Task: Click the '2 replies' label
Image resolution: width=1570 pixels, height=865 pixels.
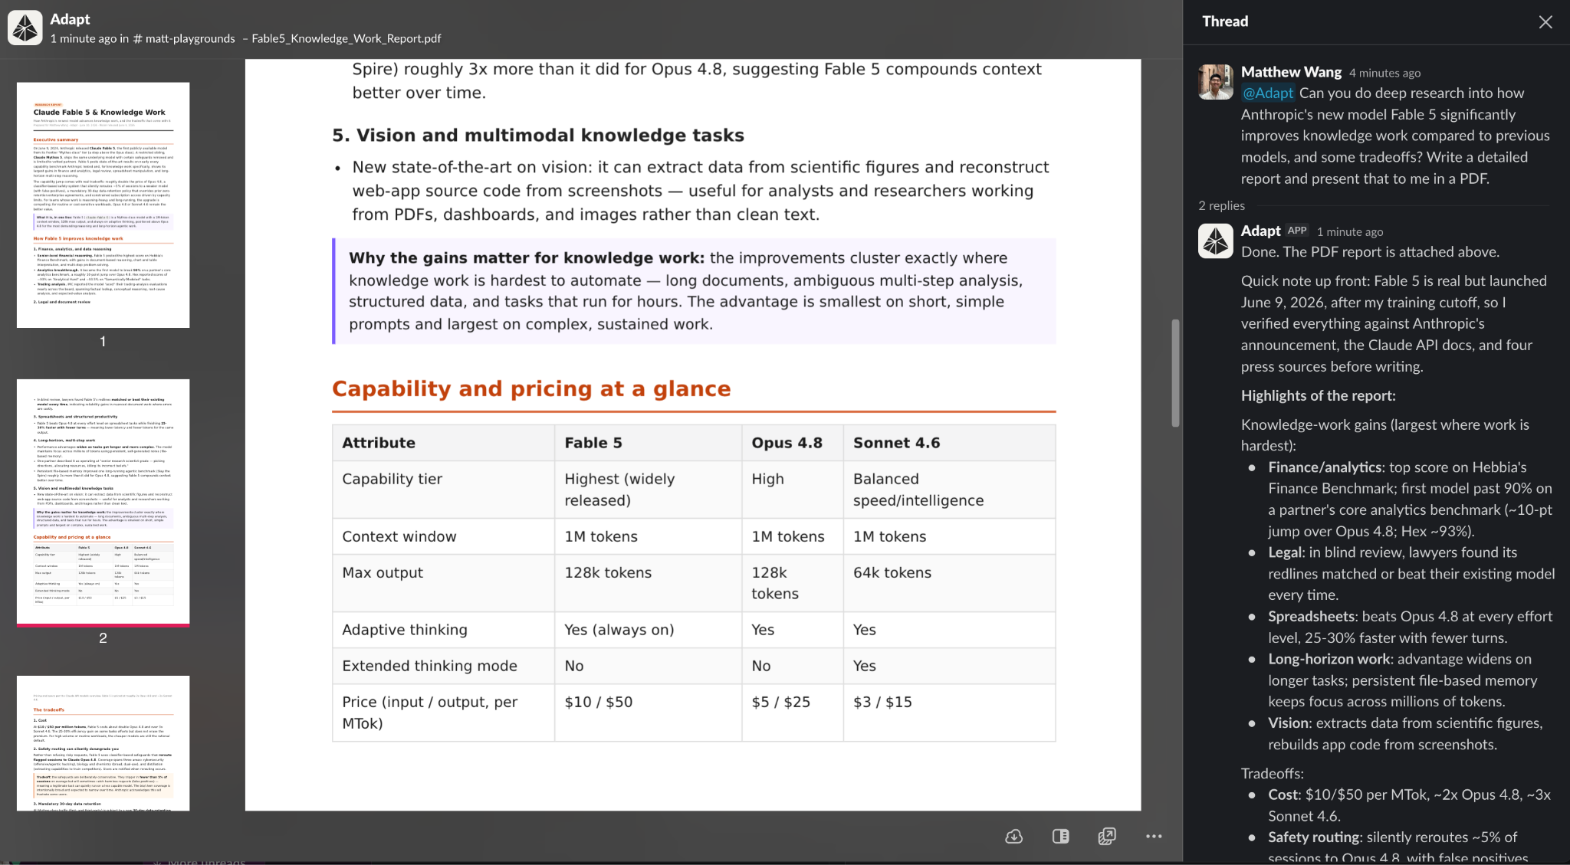Action: point(1221,205)
